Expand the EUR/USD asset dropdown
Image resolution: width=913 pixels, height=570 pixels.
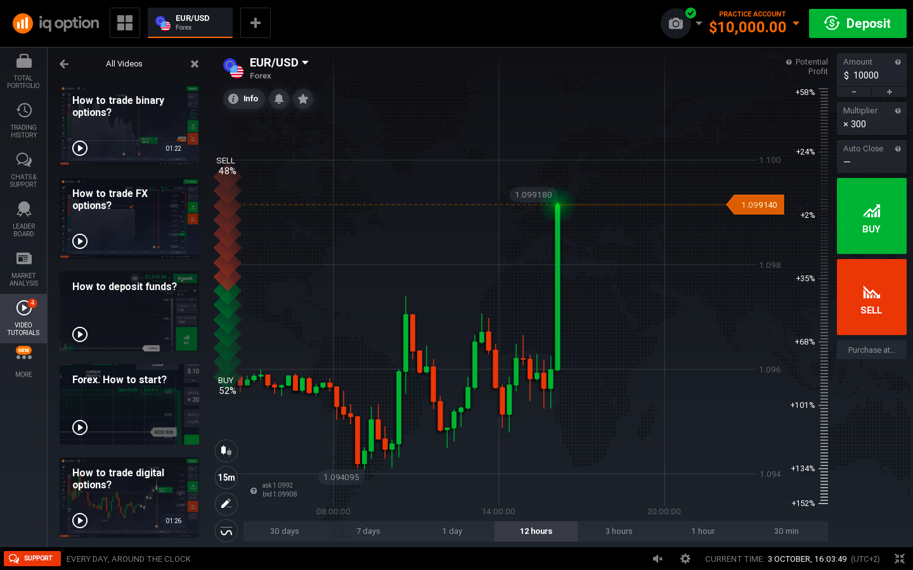click(306, 63)
